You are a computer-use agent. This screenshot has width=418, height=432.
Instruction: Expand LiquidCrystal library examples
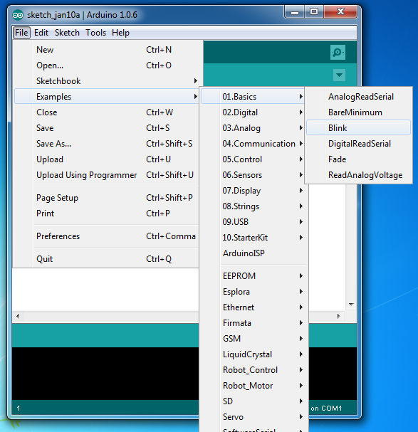(x=253, y=354)
